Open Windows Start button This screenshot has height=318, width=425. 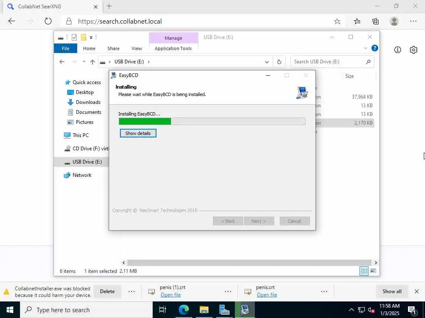coord(10,310)
